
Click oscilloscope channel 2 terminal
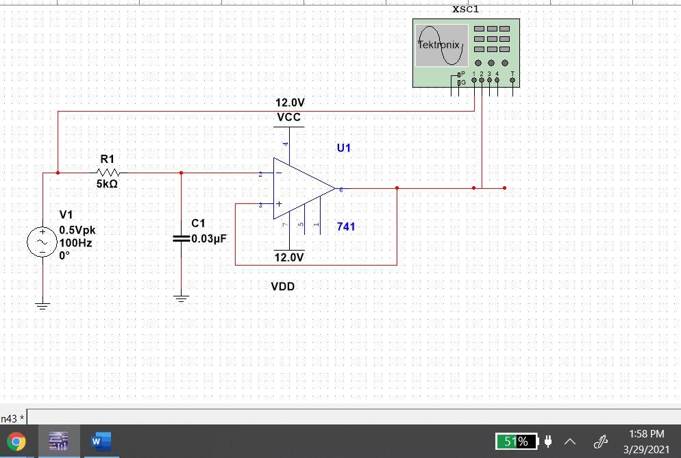(x=482, y=80)
